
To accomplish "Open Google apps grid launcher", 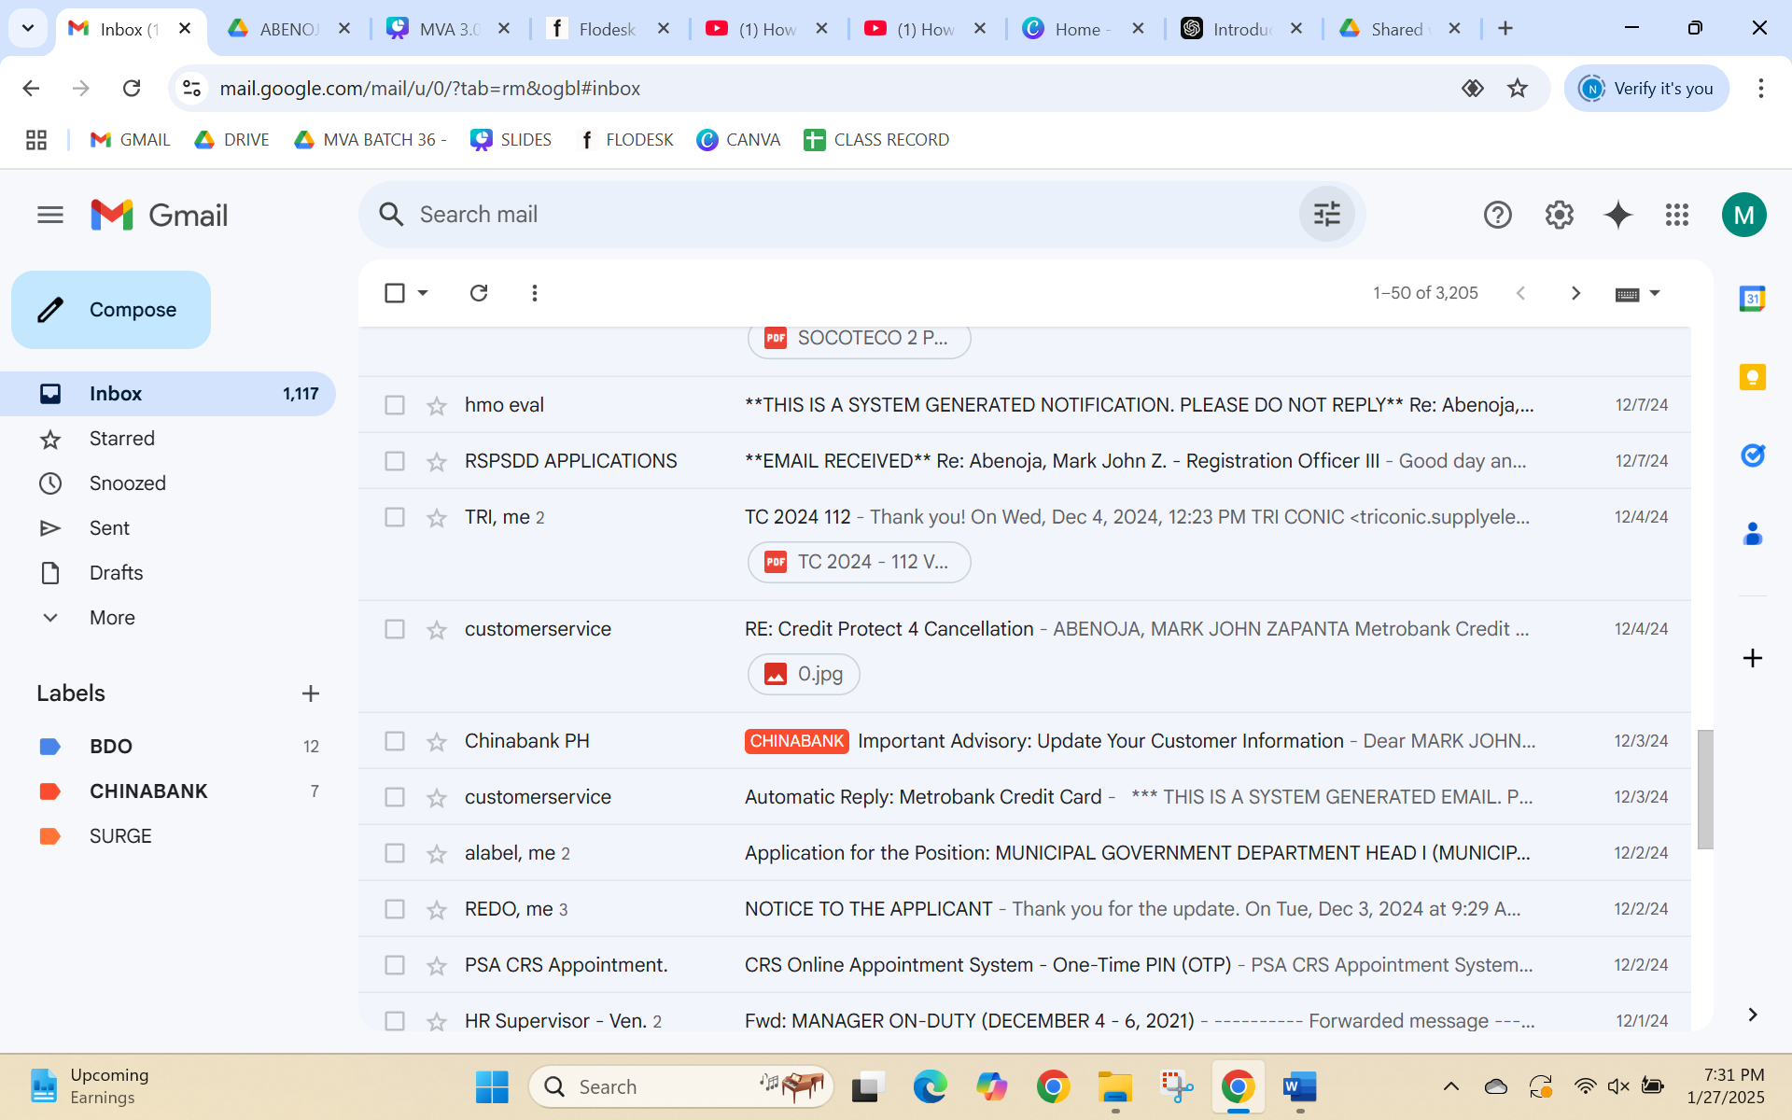I will tap(1677, 215).
